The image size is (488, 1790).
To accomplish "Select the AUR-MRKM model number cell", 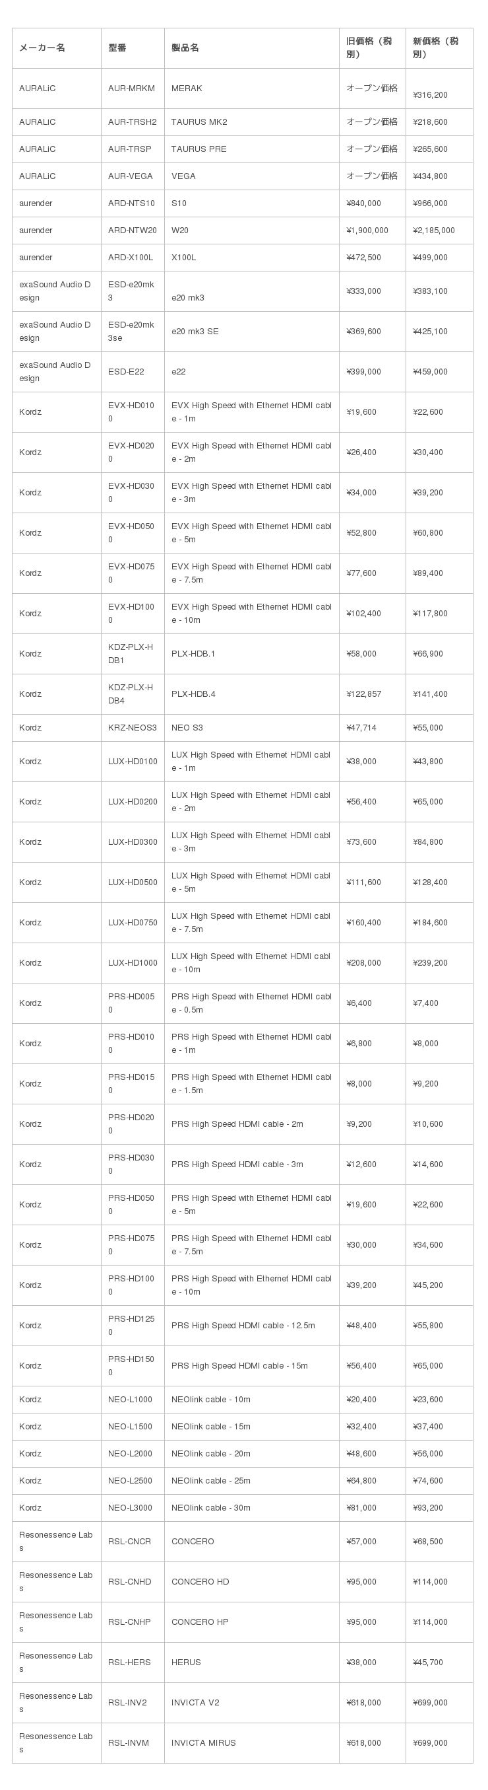I will tap(132, 89).
